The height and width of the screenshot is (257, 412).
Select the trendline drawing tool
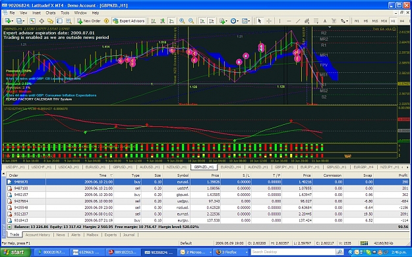click(298, 21)
